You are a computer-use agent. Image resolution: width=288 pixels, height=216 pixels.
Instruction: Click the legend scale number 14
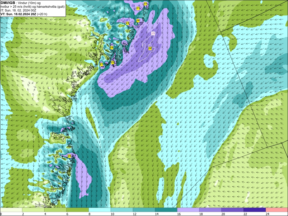pos(157,214)
